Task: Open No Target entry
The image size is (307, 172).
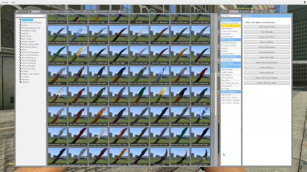Action: [x=231, y=88]
